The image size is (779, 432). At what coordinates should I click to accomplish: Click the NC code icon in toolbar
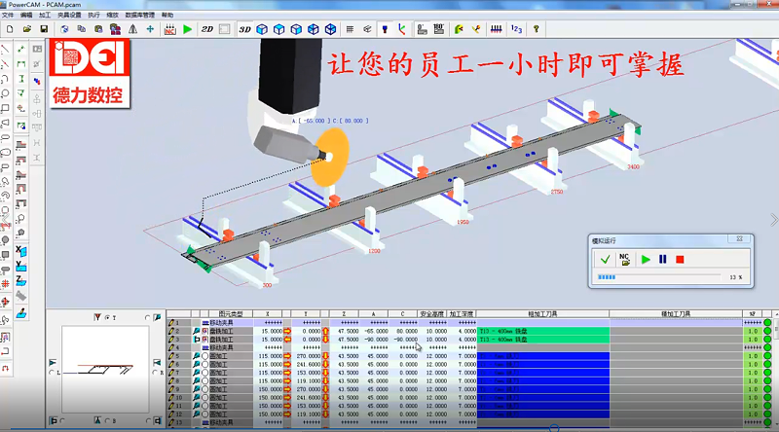coord(169,29)
